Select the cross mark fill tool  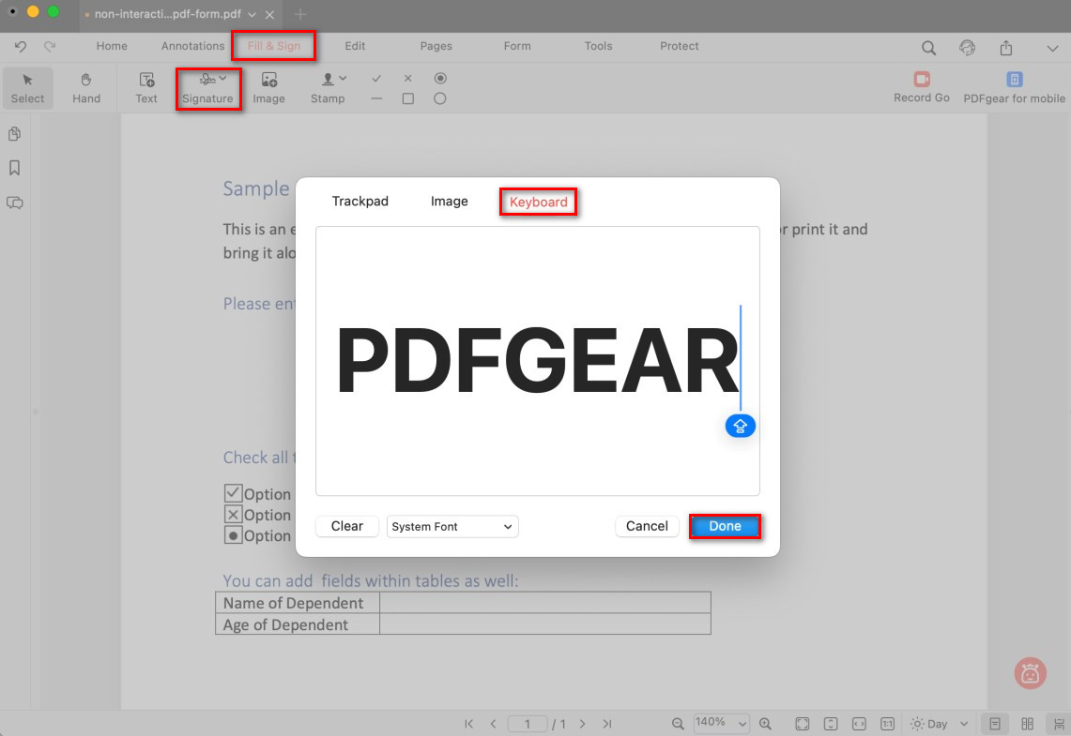click(407, 79)
